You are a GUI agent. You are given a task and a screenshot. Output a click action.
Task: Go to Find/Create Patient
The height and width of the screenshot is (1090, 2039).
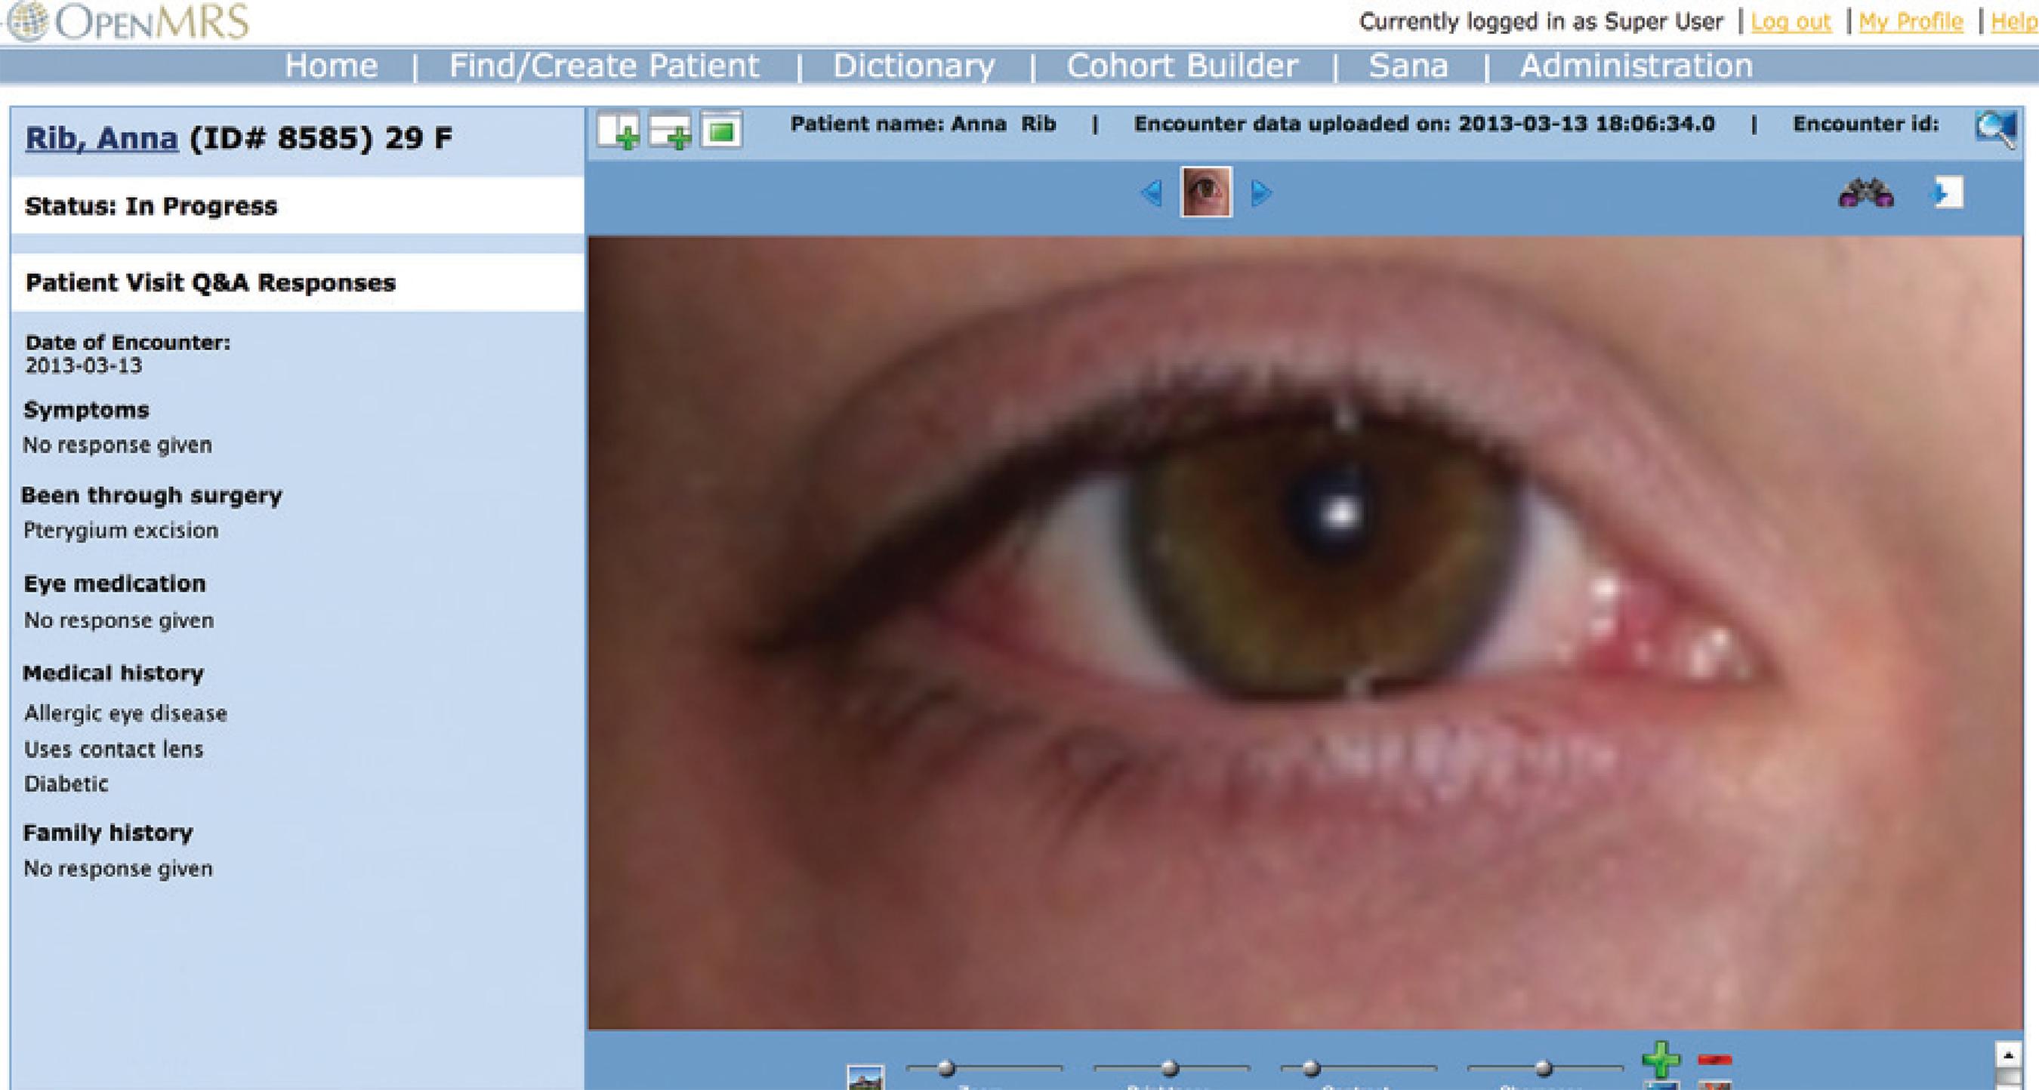tap(604, 66)
